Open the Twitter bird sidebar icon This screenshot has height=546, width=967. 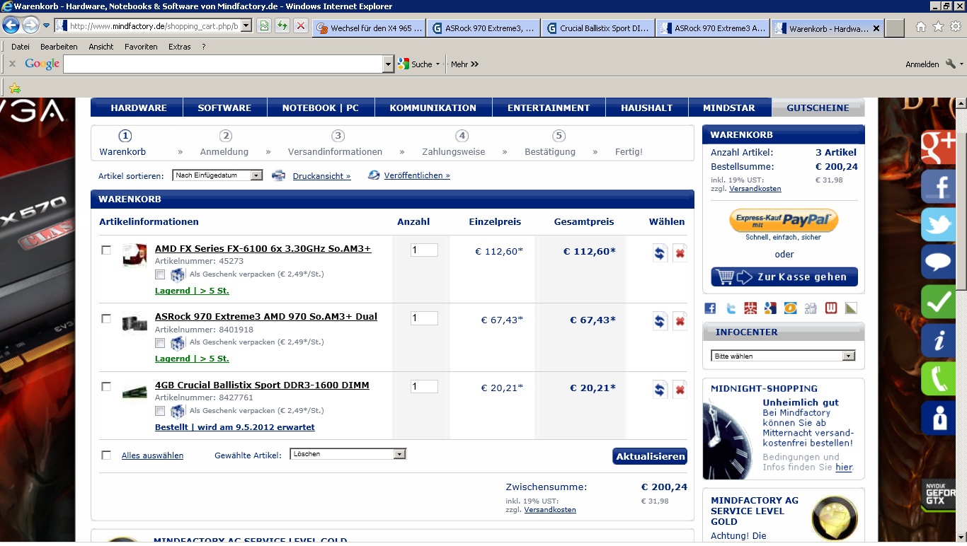coord(939,225)
